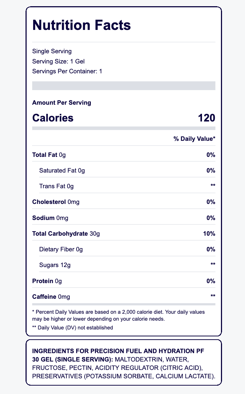The width and height of the screenshot is (245, 394).
Task: Click the Sugars 12g row
Action: click(x=55, y=265)
